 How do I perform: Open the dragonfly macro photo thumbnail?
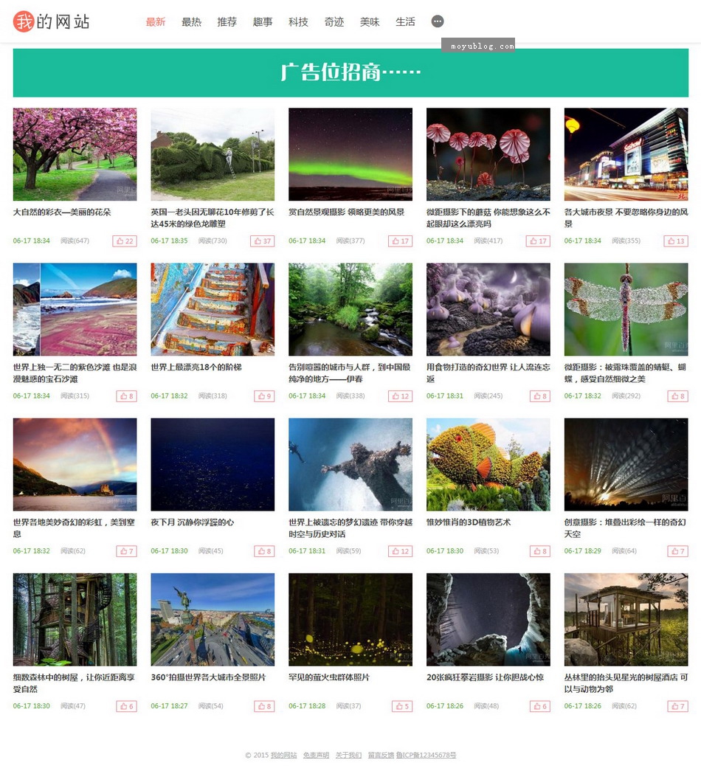click(626, 309)
